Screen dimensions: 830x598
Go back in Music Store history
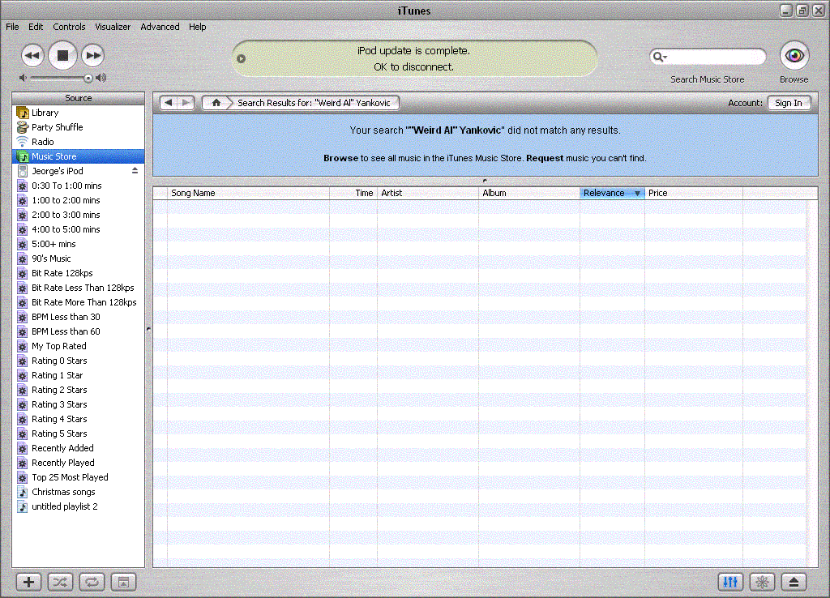tap(169, 103)
